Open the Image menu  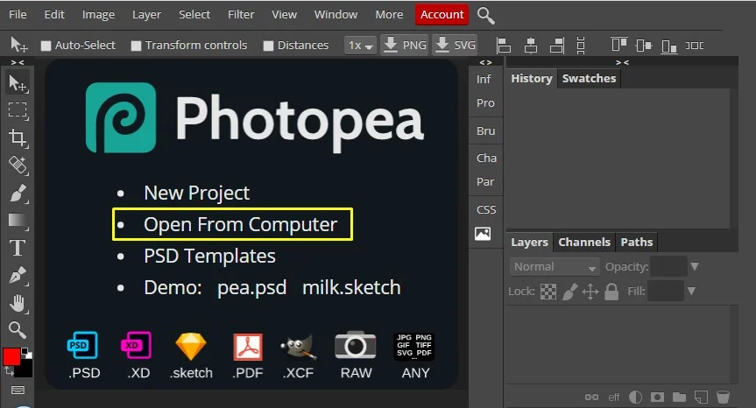[98, 15]
